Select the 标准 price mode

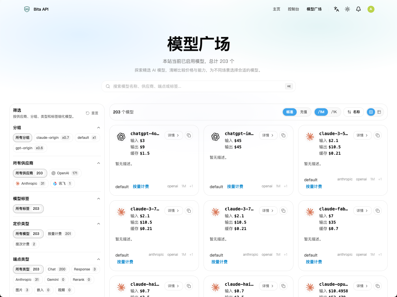[290, 112]
